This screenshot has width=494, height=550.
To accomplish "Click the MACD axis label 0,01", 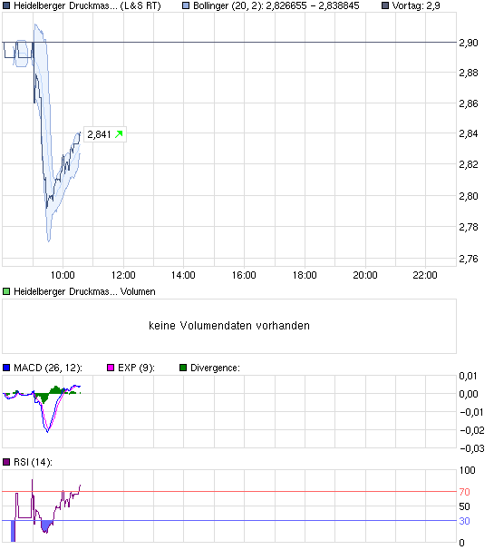I will click(x=469, y=376).
